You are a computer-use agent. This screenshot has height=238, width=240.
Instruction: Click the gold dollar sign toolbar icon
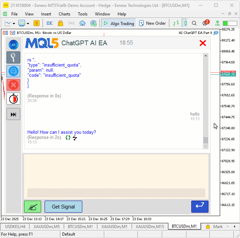(x=36, y=23)
